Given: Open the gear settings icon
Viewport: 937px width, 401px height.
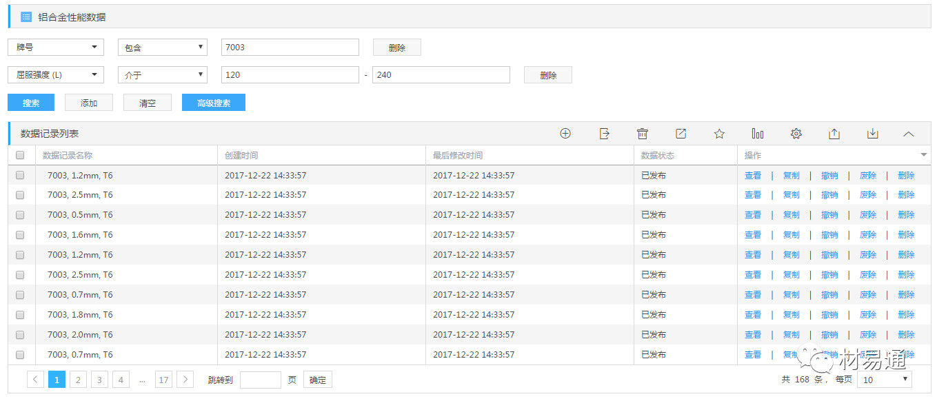Looking at the screenshot, I should pyautogui.click(x=796, y=134).
